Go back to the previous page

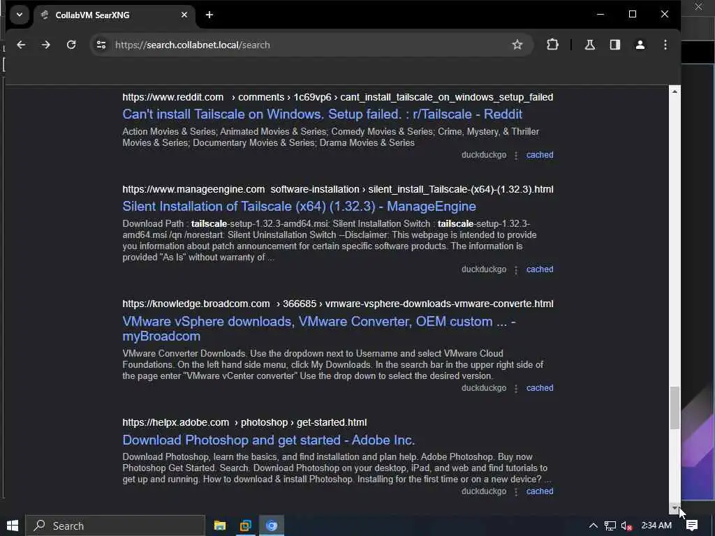tap(21, 45)
